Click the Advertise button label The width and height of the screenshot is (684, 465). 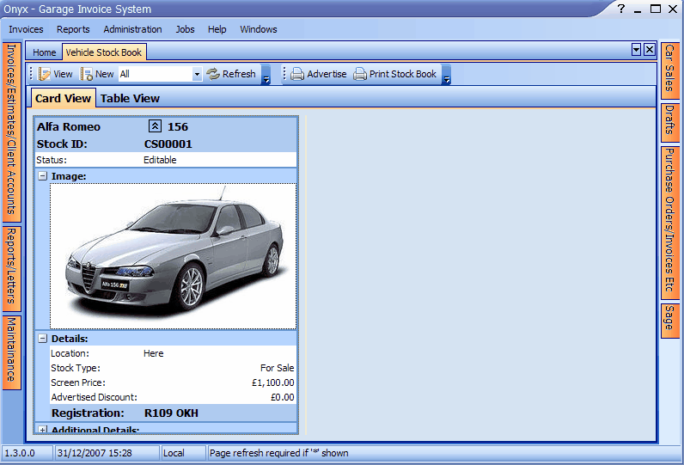coord(327,74)
